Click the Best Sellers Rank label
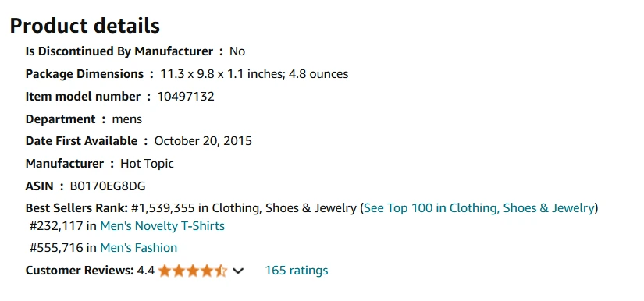Image resolution: width=644 pixels, height=301 pixels. pos(76,208)
